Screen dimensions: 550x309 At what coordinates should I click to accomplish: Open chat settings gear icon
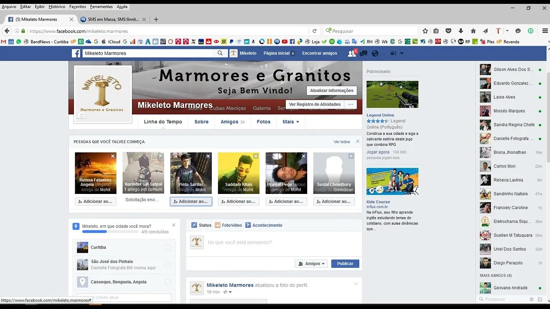click(532, 299)
